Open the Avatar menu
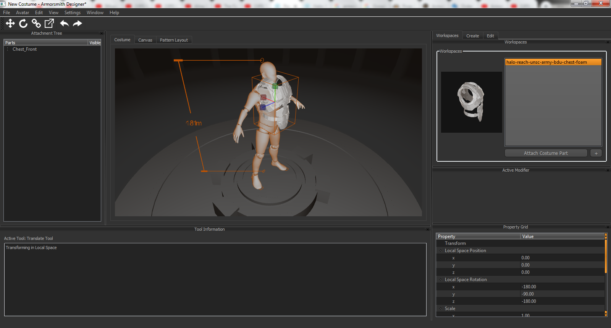This screenshot has width=611, height=328. pyautogui.click(x=23, y=13)
